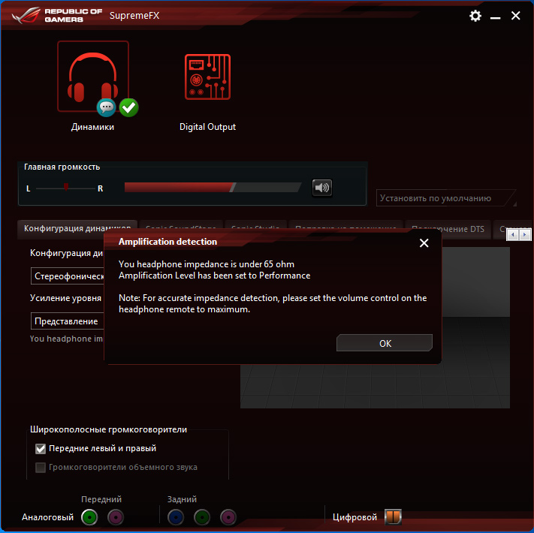Screen dimensions: 534x533
Task: Close the SupremeFX window
Action: pyautogui.click(x=516, y=16)
